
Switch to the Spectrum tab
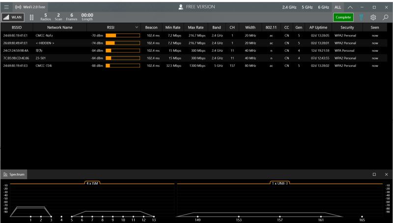pos(14,174)
